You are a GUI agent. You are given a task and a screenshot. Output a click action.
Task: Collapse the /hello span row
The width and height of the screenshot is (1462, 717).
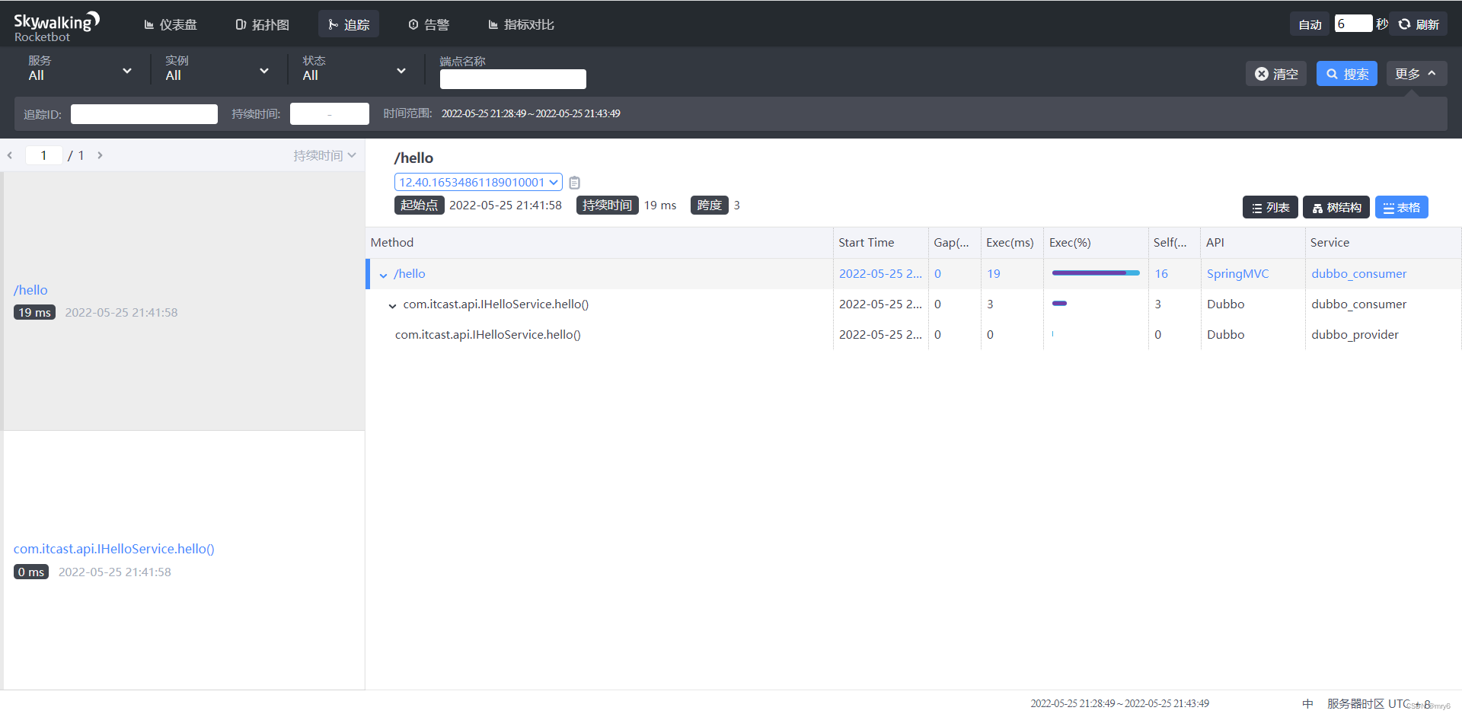383,275
